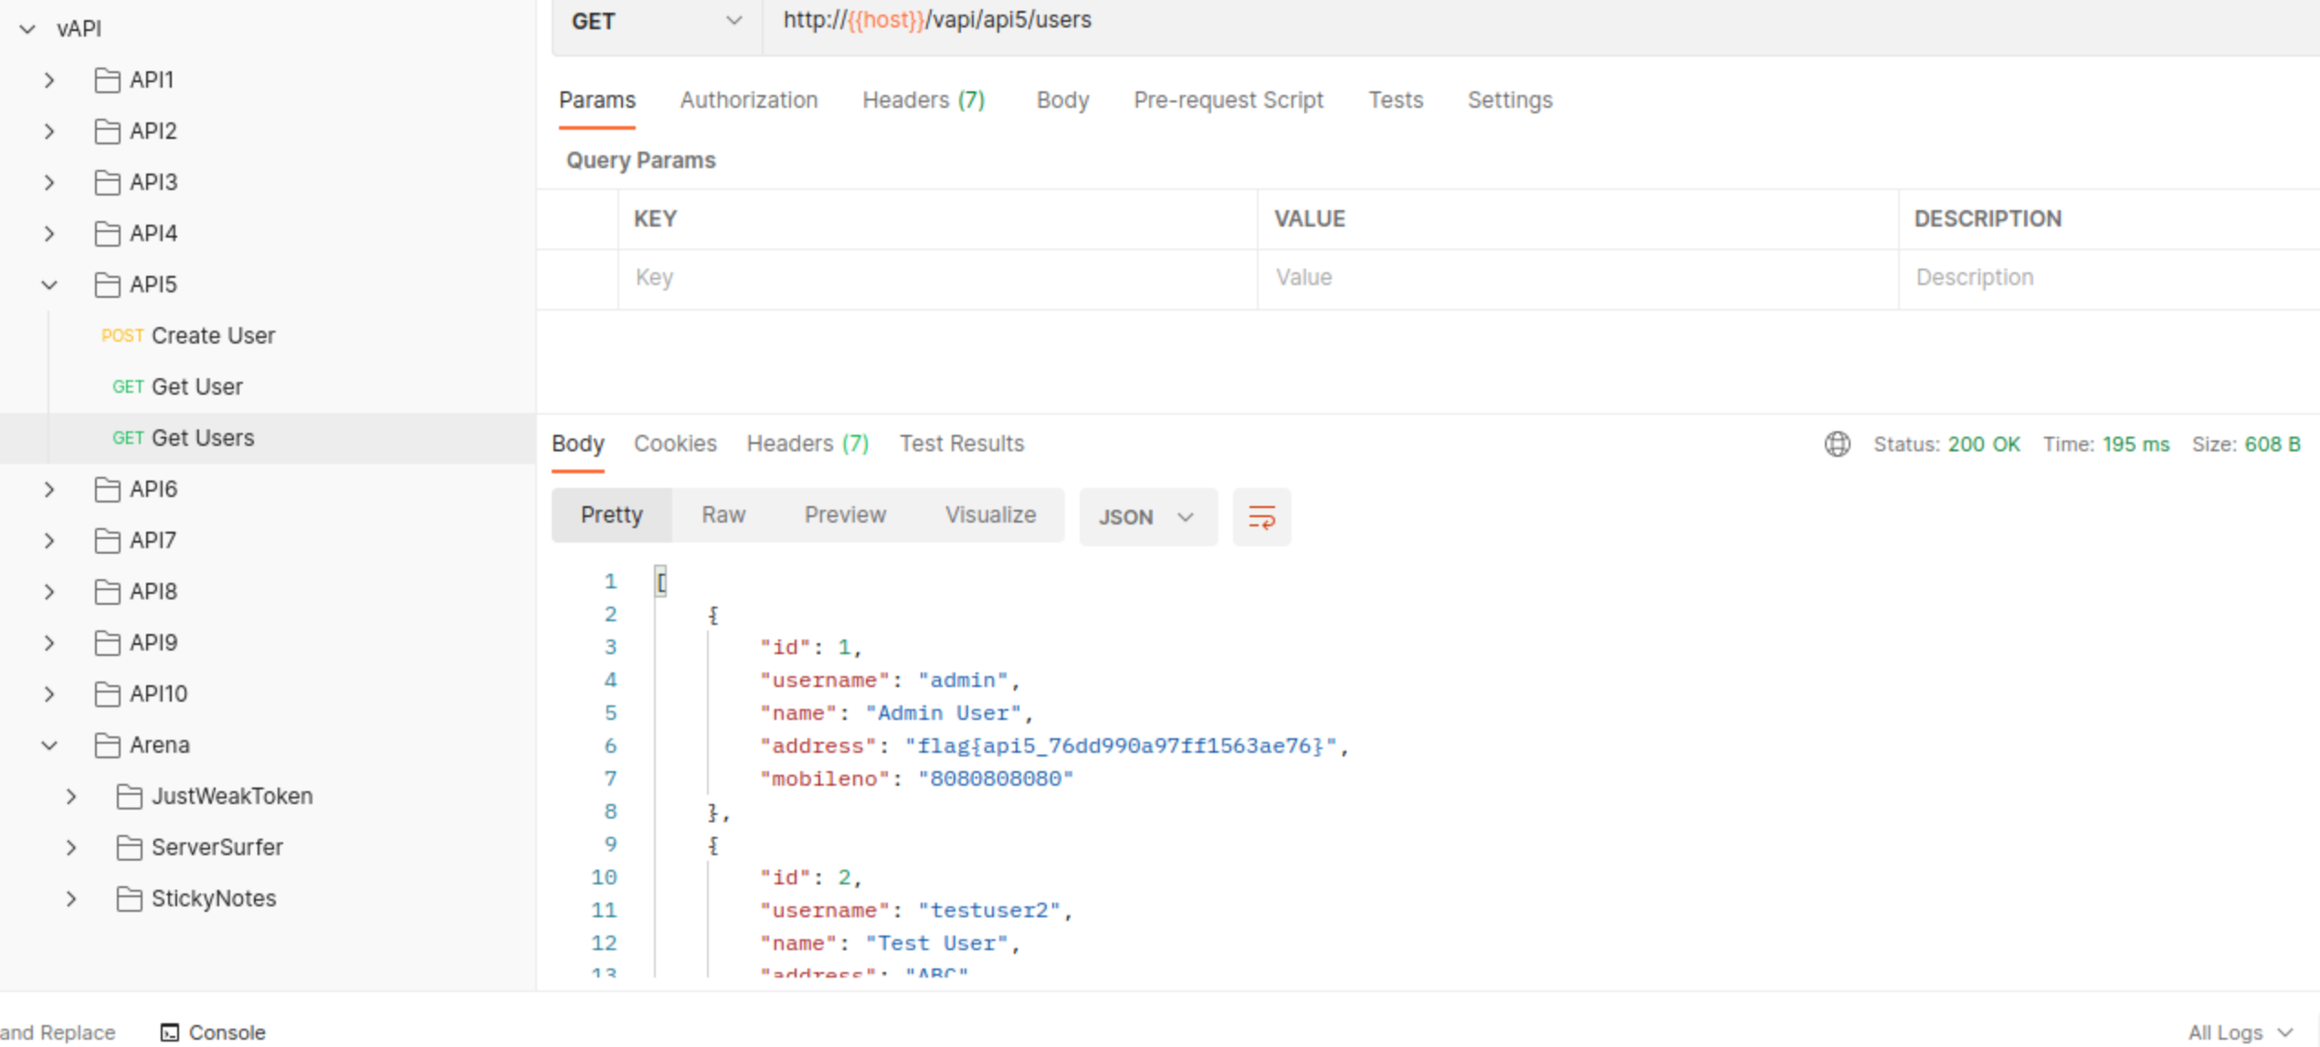Open the GET method dropdown
This screenshot has height=1047, width=2320.
(x=656, y=21)
